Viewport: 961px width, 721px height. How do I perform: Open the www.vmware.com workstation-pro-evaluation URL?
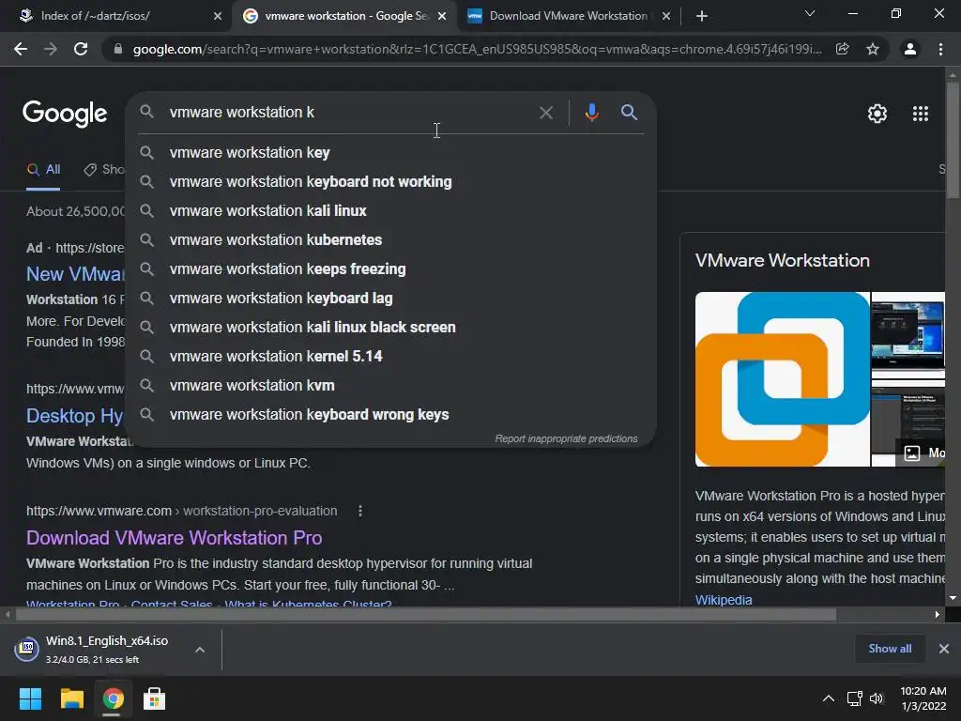coord(181,511)
